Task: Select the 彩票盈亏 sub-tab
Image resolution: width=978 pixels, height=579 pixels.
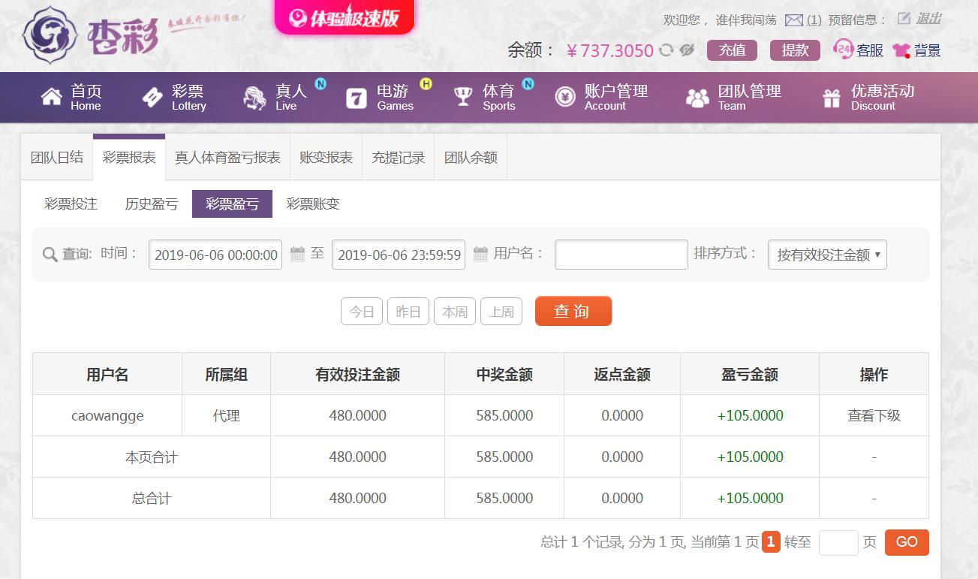Action: coord(232,204)
